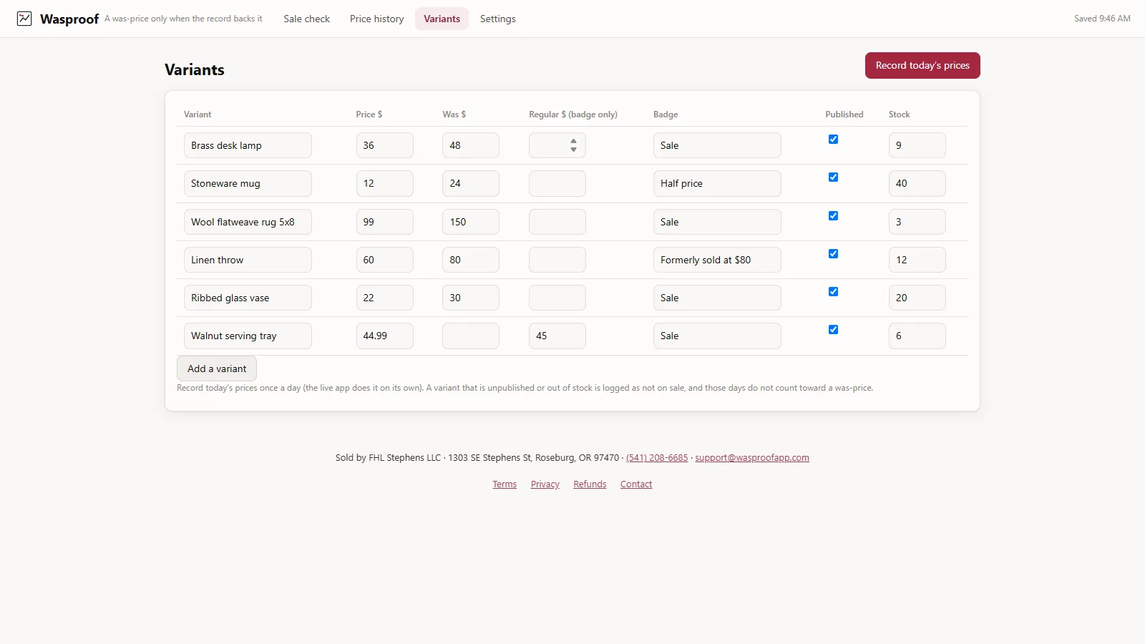This screenshot has height=644, width=1145.
Task: Click Record today's prices button
Action: pyautogui.click(x=922, y=65)
